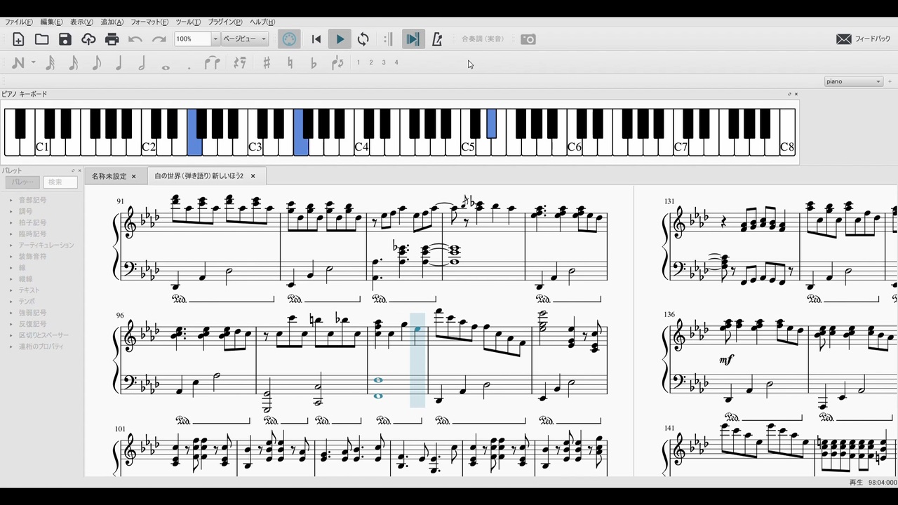Open the ページビュー view mode dropdown
This screenshot has width=898, height=505.
[x=245, y=39]
